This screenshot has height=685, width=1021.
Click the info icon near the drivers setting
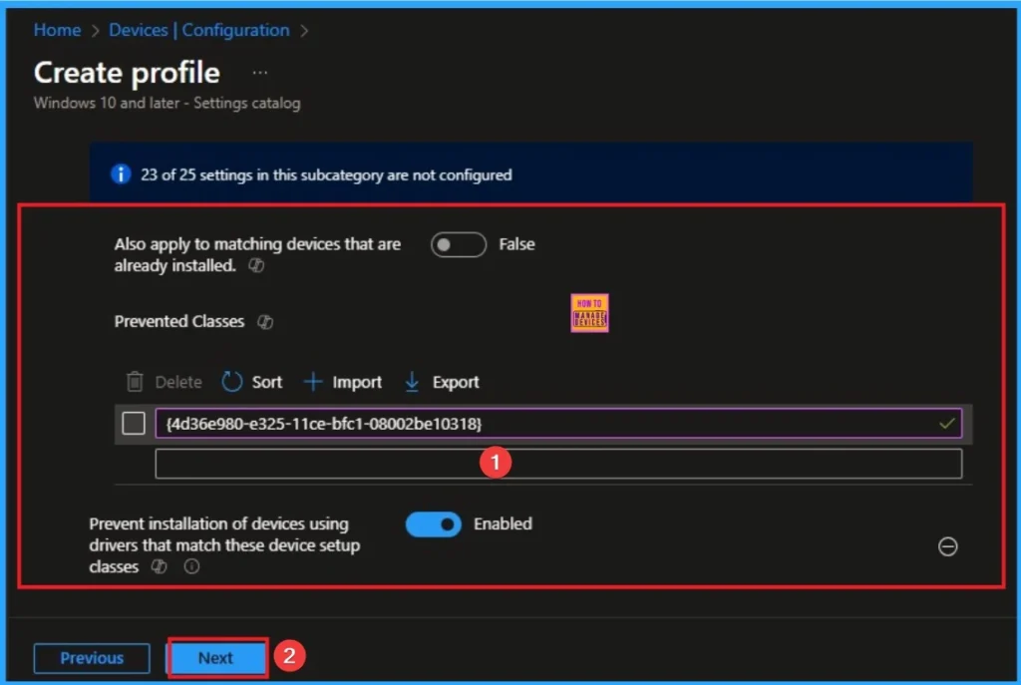[191, 566]
